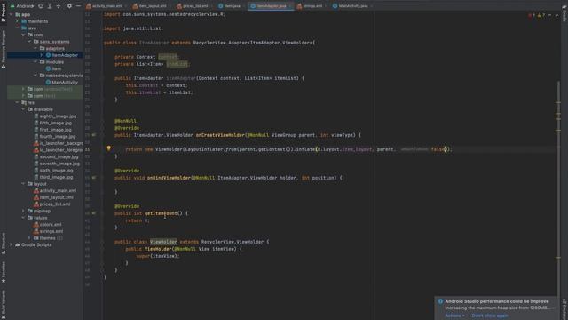The image size is (568, 320).
Task: Click the yellow lightbulb quick-fix icon
Action: [108, 148]
